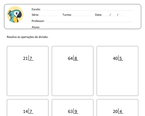The width and height of the screenshot is (145, 116).
Task: Click the 14 divided by 7 problem
Action: click(x=28, y=111)
